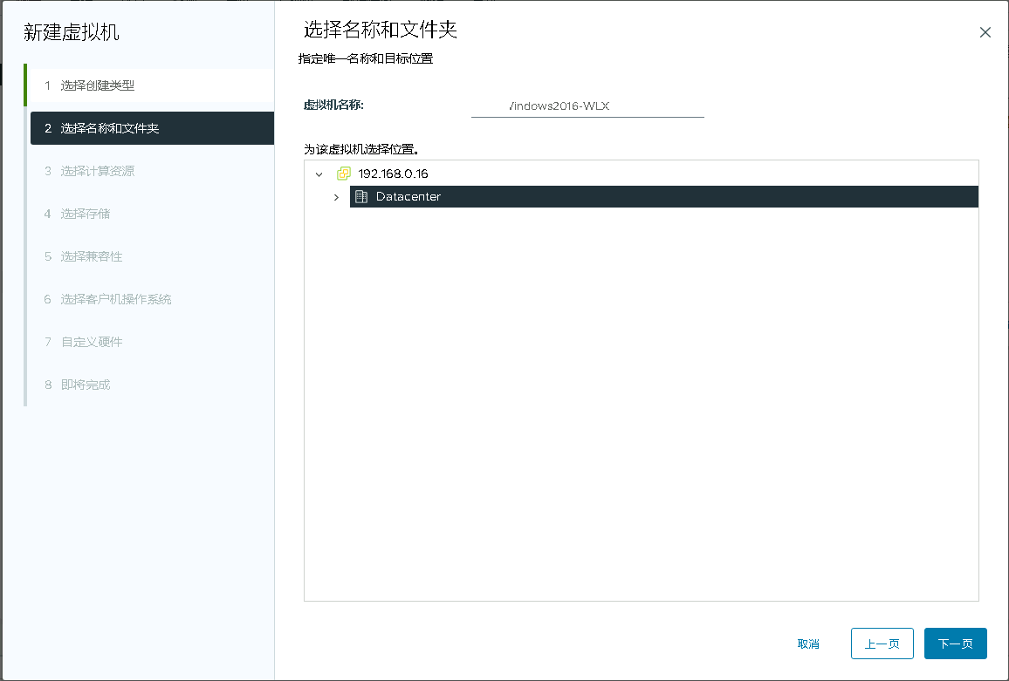This screenshot has width=1009, height=681.
Task: Click the 虚拟机名称 input field
Action: point(587,106)
